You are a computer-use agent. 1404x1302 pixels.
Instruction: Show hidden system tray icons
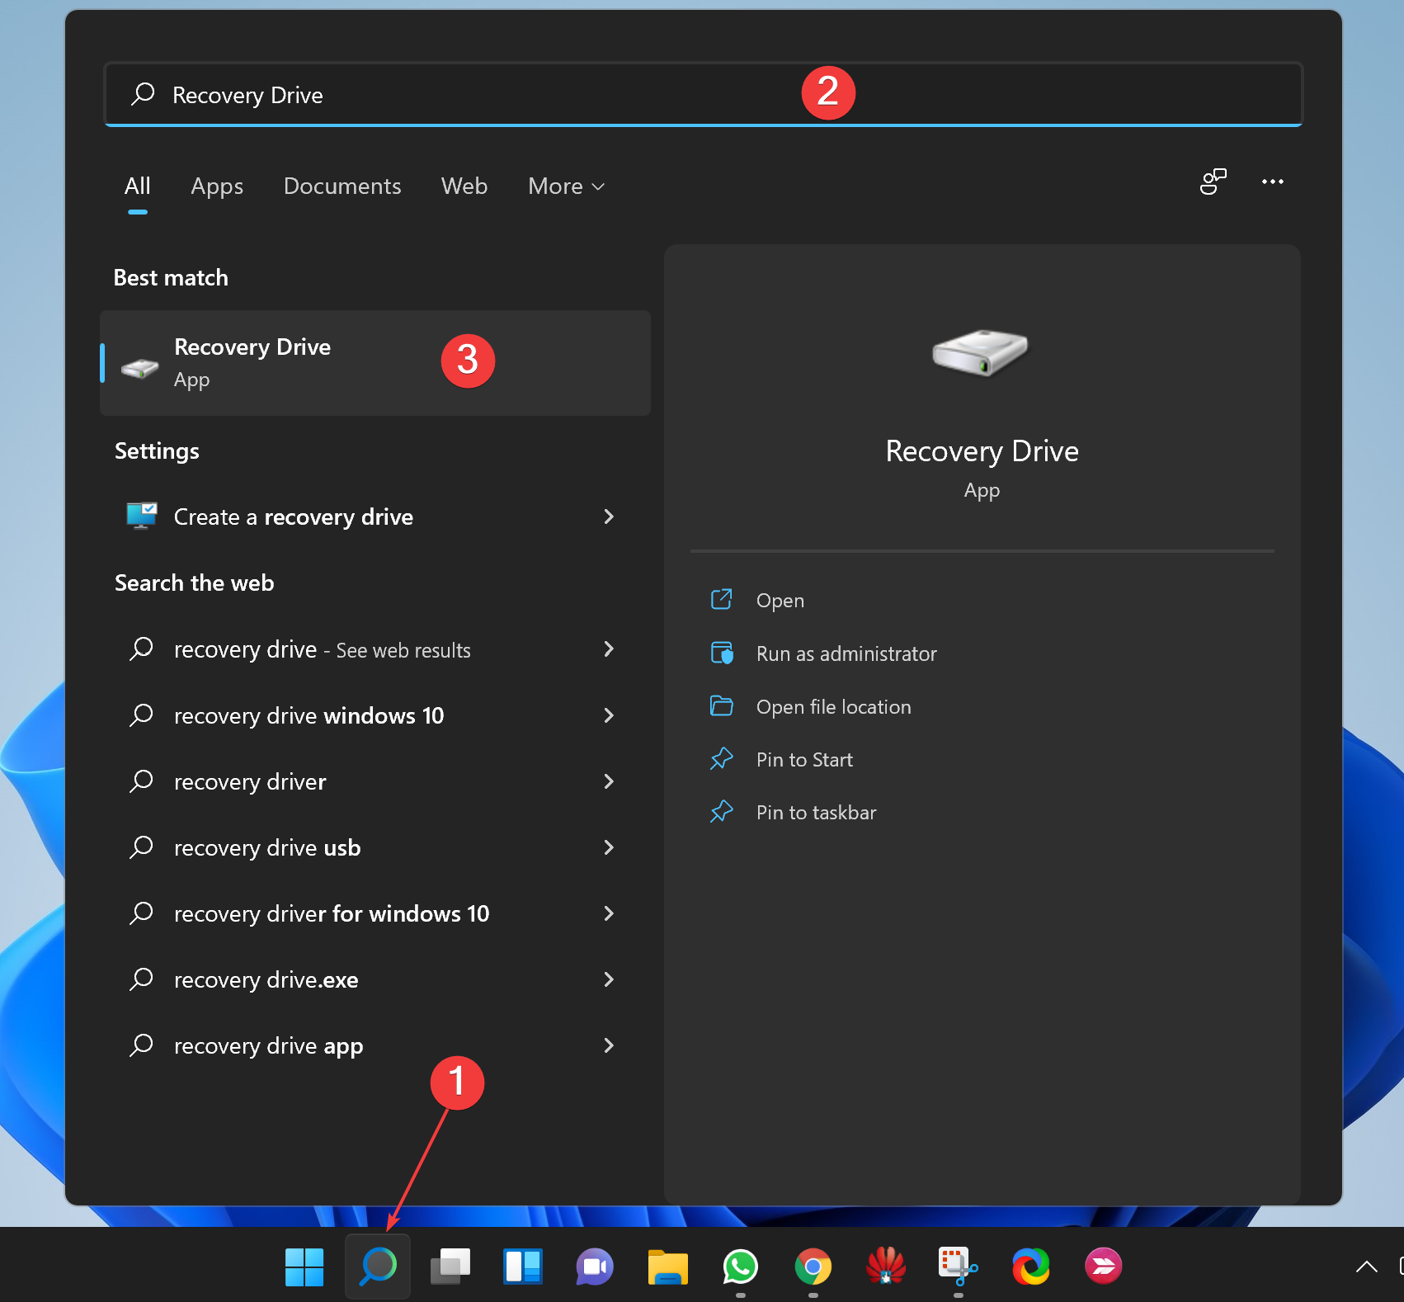pyautogui.click(x=1367, y=1267)
